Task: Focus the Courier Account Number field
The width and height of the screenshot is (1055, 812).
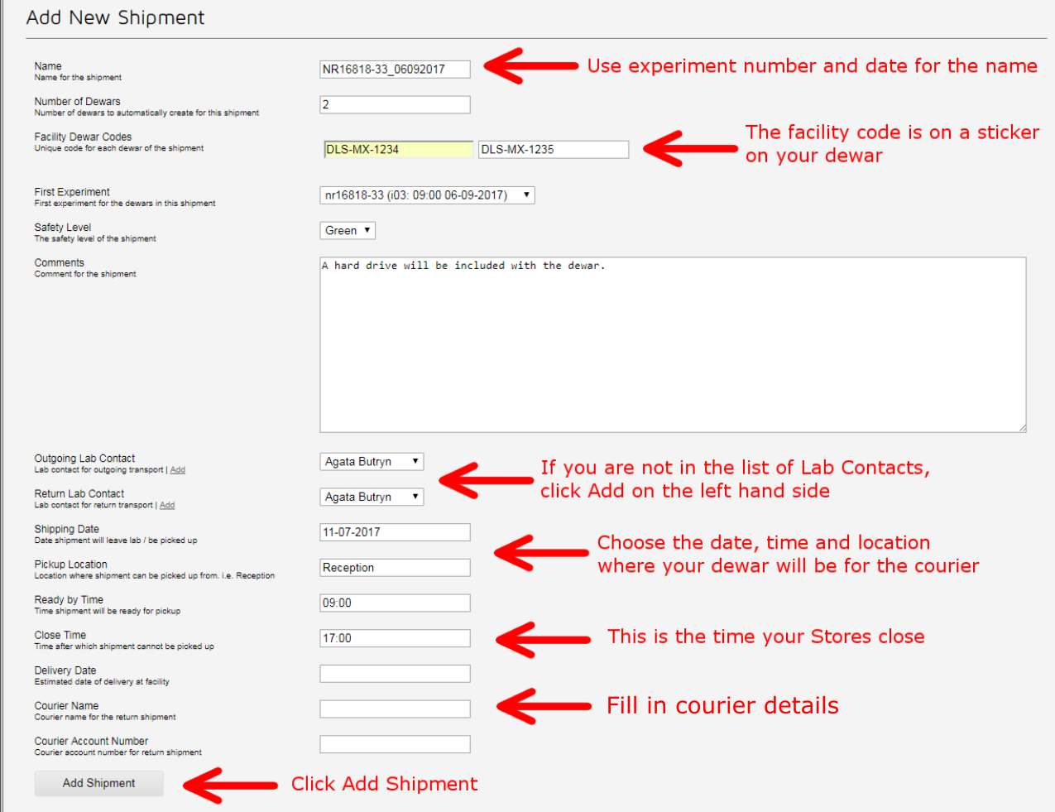Action: click(x=395, y=745)
